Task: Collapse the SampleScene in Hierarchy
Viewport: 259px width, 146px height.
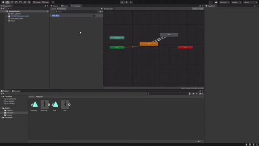Action: click(x=5, y=11)
